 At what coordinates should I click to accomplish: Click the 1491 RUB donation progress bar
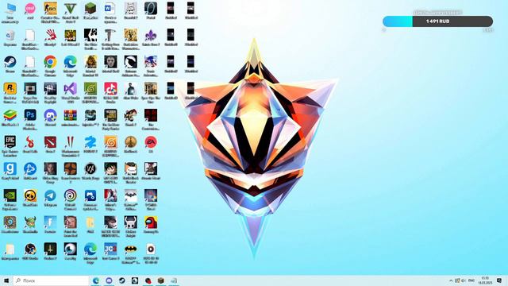coord(437,21)
